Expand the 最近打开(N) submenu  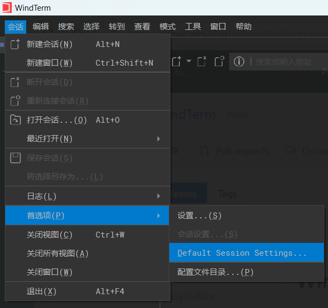tap(88, 139)
